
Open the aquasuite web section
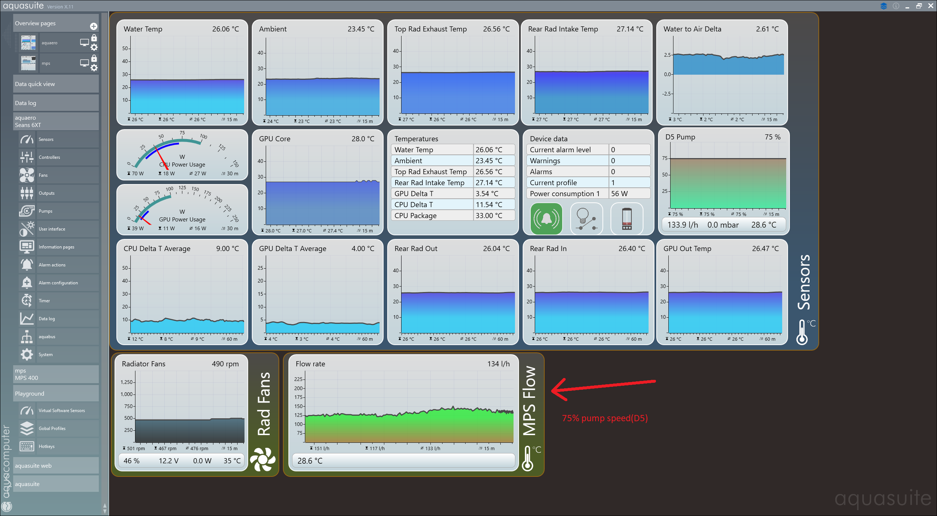(x=56, y=466)
